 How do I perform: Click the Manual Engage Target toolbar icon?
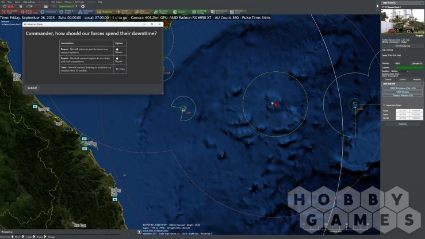pyautogui.click(x=30, y=11)
